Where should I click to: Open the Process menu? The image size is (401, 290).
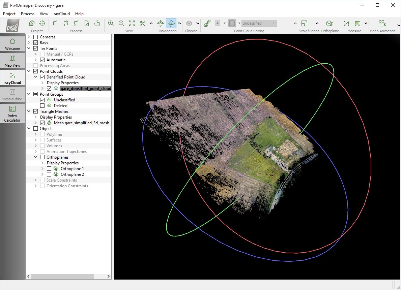click(28, 14)
